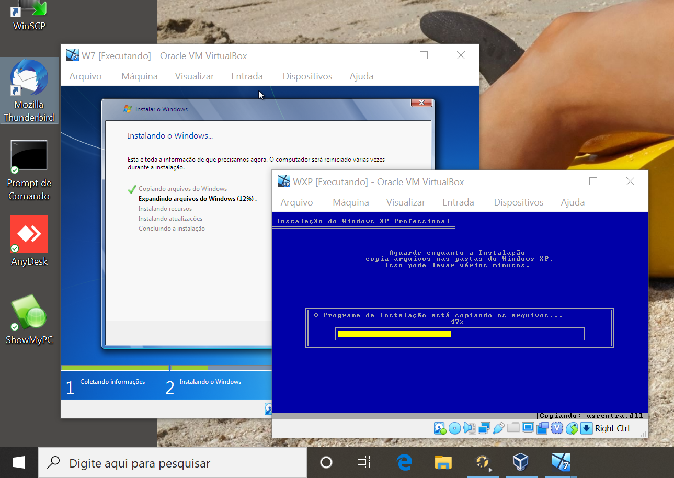The image size is (674, 478).
Task: Open the Arquivo menu in the W7 window
Action: click(85, 76)
